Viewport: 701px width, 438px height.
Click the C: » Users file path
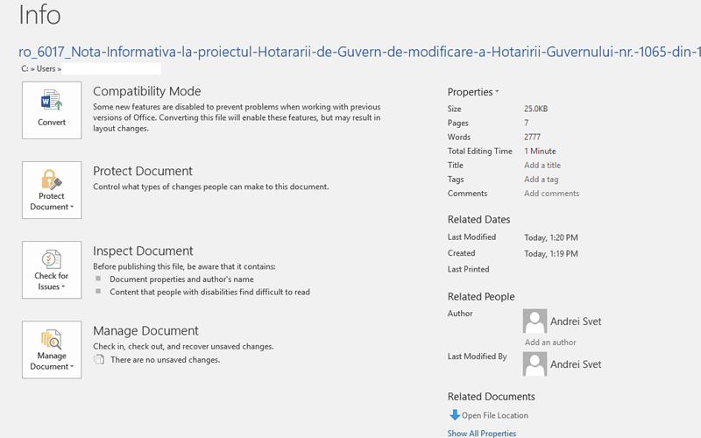40,68
